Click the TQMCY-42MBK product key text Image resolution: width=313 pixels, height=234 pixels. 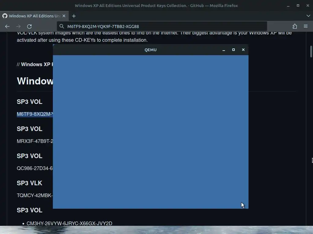(x=35, y=195)
